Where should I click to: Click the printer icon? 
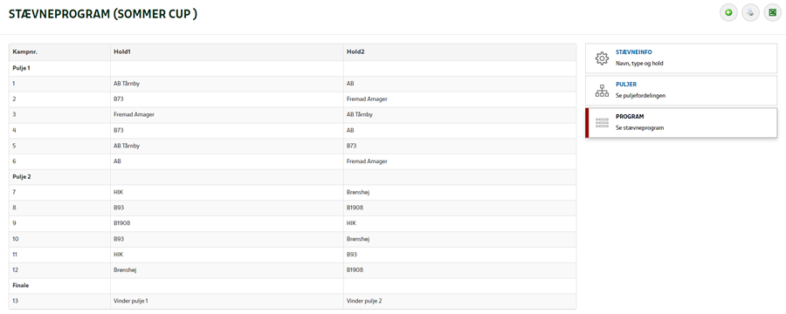pyautogui.click(x=750, y=13)
